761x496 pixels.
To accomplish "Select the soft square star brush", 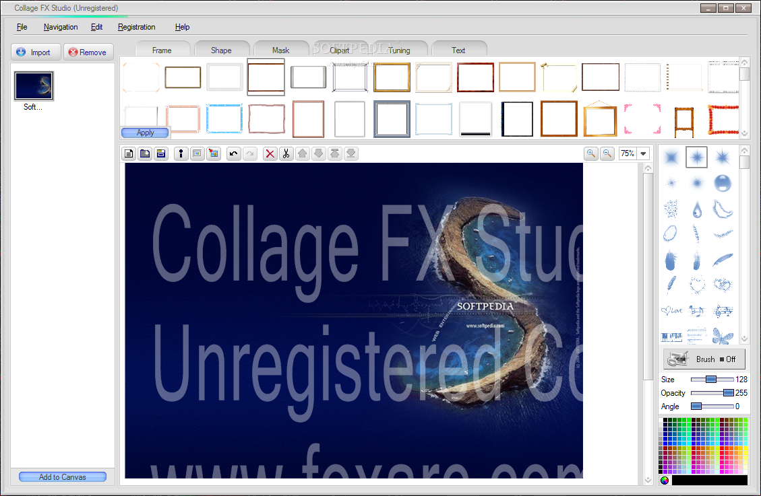I will pos(671,157).
